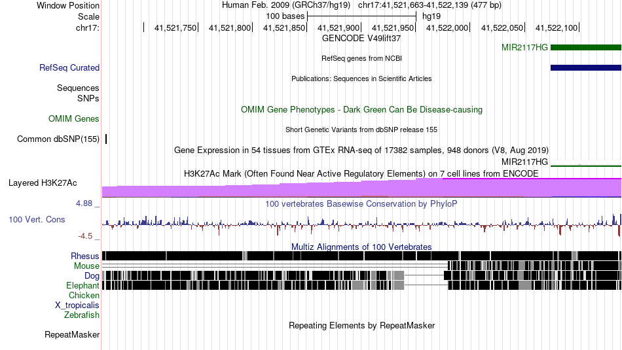Click the chr17: ruler label
Viewport: 622px width, 350px height.
88,27
